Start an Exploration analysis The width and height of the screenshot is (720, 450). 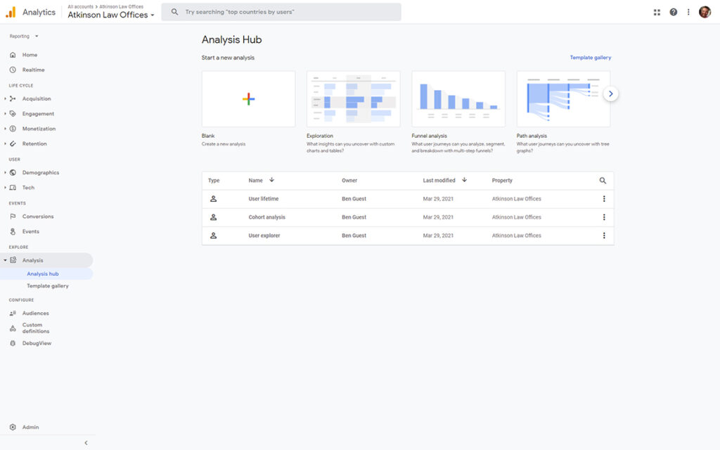click(x=353, y=98)
